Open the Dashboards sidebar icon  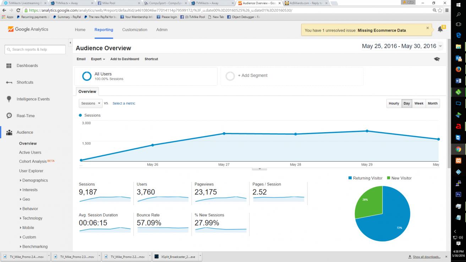tap(9, 66)
